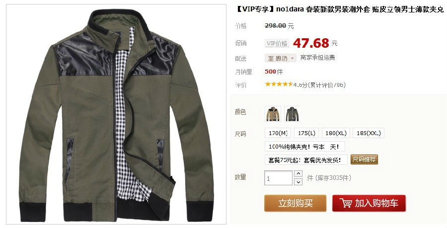Select the 套餐75元起 package option
The width and height of the screenshot is (447, 228).
(x=306, y=159)
